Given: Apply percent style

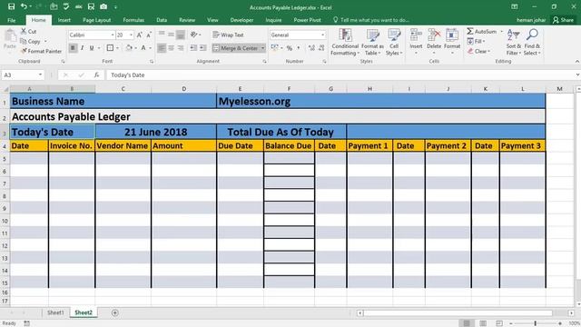Looking at the screenshot, I should pos(290,48).
